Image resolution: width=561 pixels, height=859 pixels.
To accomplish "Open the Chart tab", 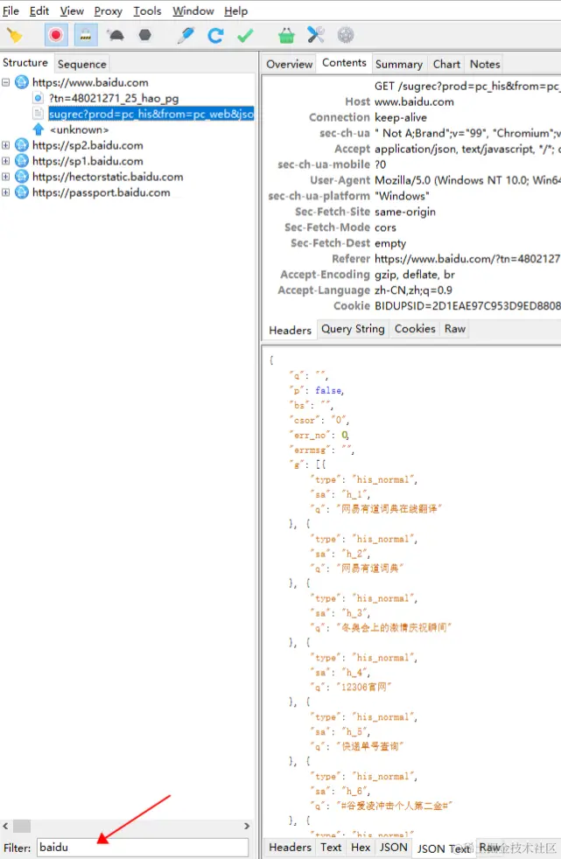I will pos(446,64).
